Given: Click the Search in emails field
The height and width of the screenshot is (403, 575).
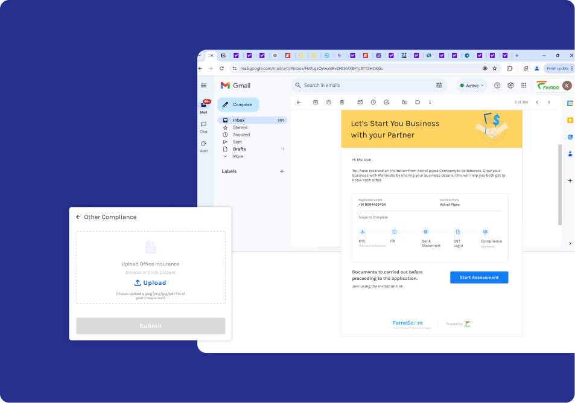Looking at the screenshot, I should click(x=362, y=86).
